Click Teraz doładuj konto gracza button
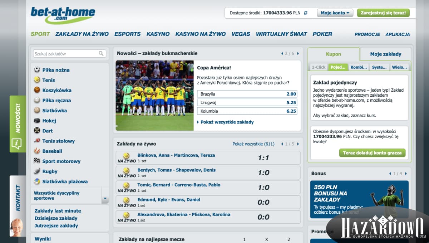 (372, 153)
